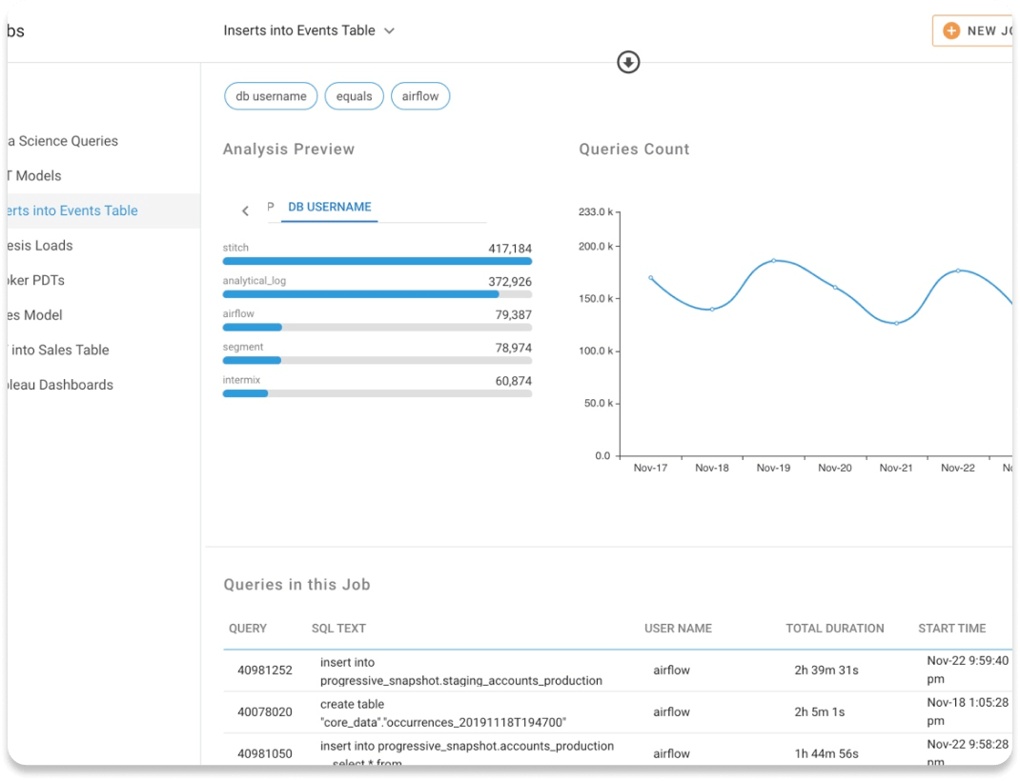
Task: Open query 40981252 row
Action: click(x=264, y=671)
